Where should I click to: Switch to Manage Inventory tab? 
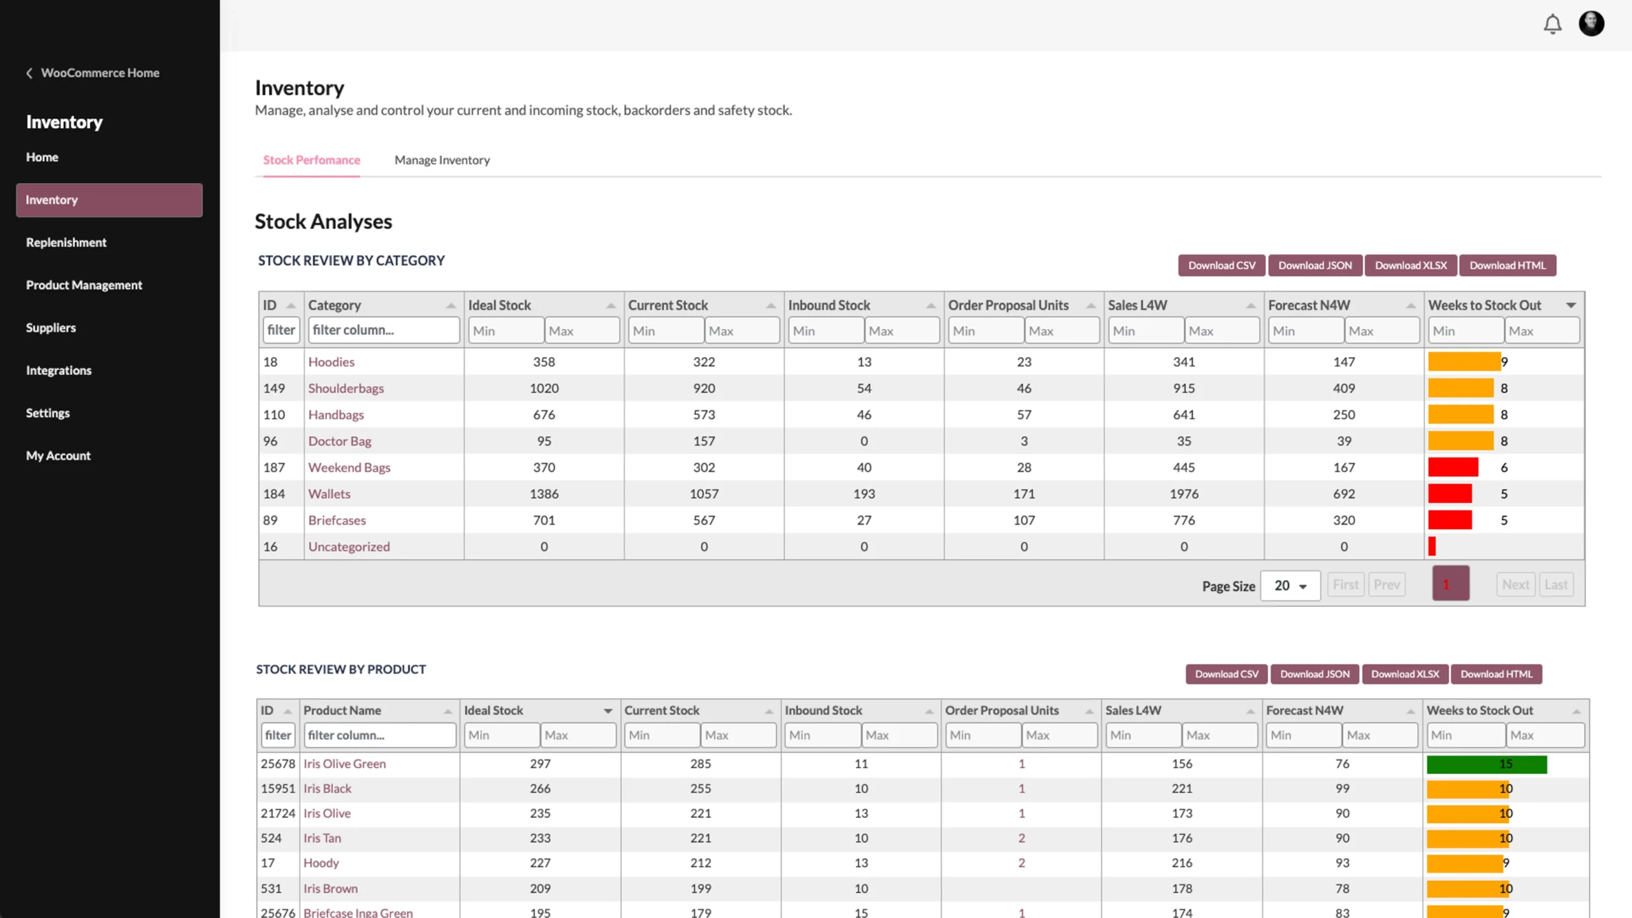click(442, 160)
